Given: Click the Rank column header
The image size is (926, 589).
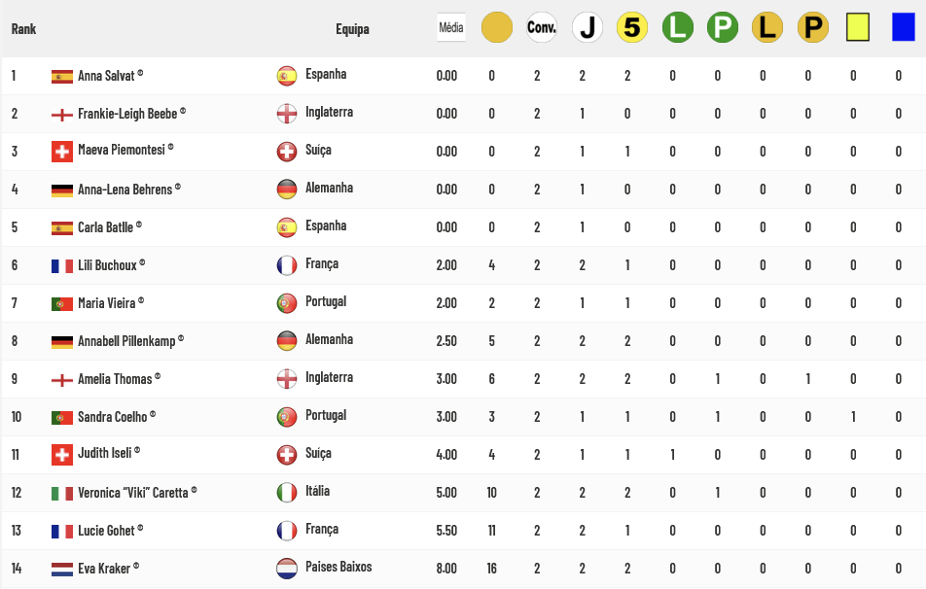Looking at the screenshot, I should pos(23,29).
